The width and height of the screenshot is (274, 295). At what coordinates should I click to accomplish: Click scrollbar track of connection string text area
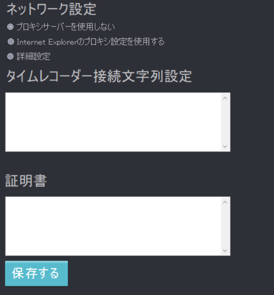225,122
